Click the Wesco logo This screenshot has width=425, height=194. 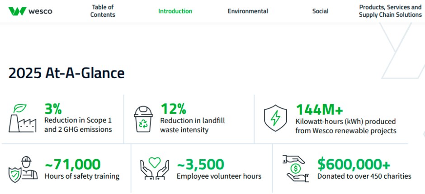pos(30,11)
